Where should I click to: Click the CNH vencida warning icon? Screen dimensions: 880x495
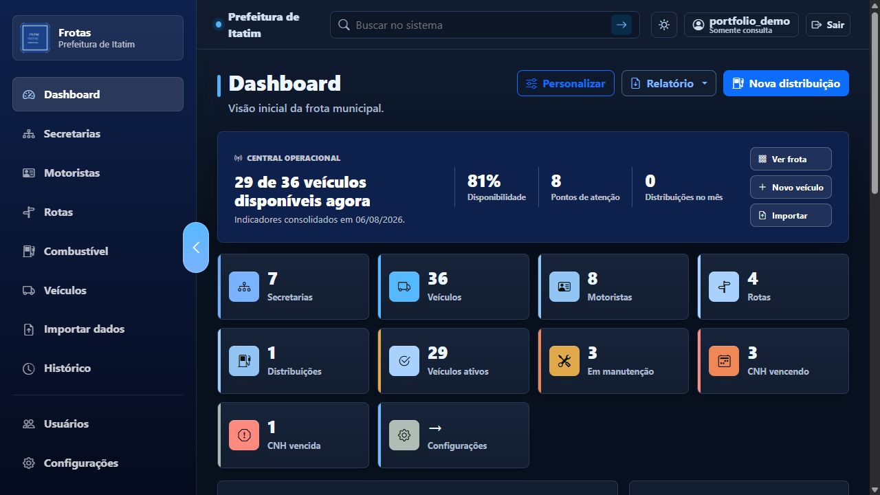(244, 435)
